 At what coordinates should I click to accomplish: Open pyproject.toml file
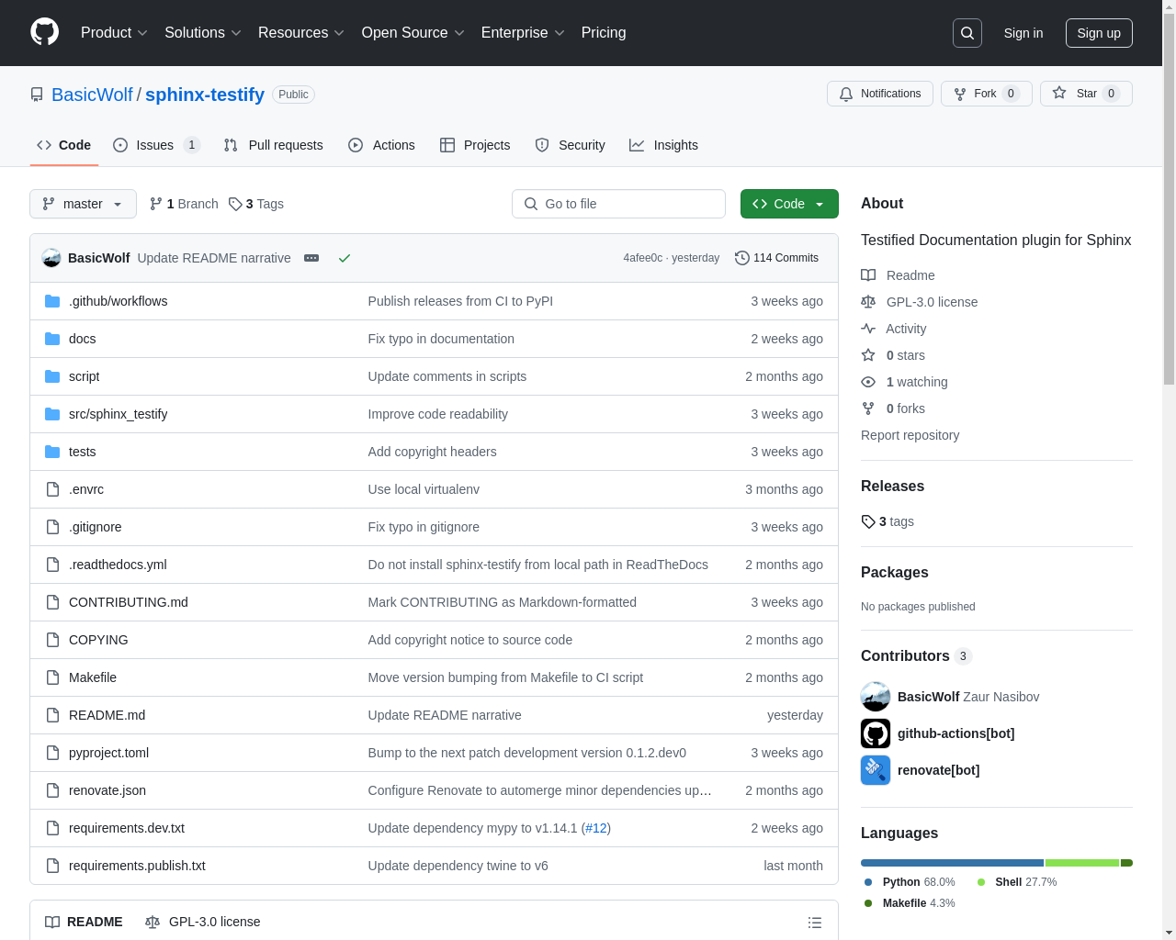point(108,753)
